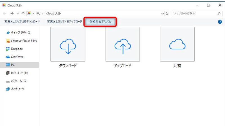
Task: Minimize the iCloud フォト window
Action: 197,5
